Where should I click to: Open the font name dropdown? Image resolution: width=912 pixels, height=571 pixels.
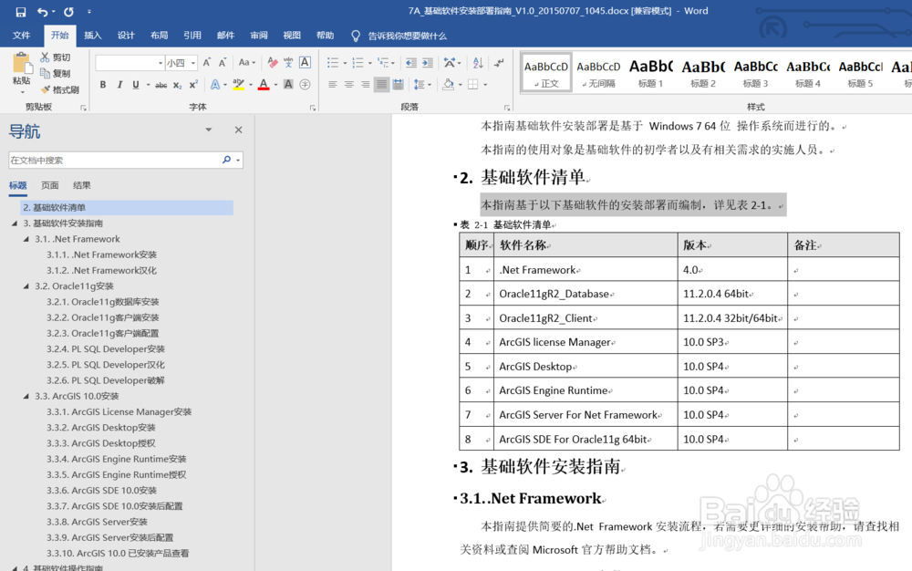[161, 63]
